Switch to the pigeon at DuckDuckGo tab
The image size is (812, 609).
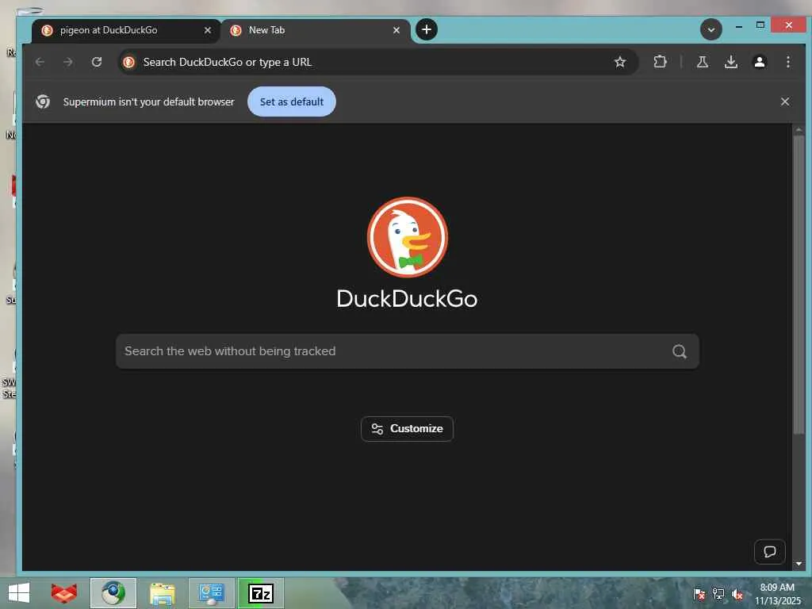126,31
